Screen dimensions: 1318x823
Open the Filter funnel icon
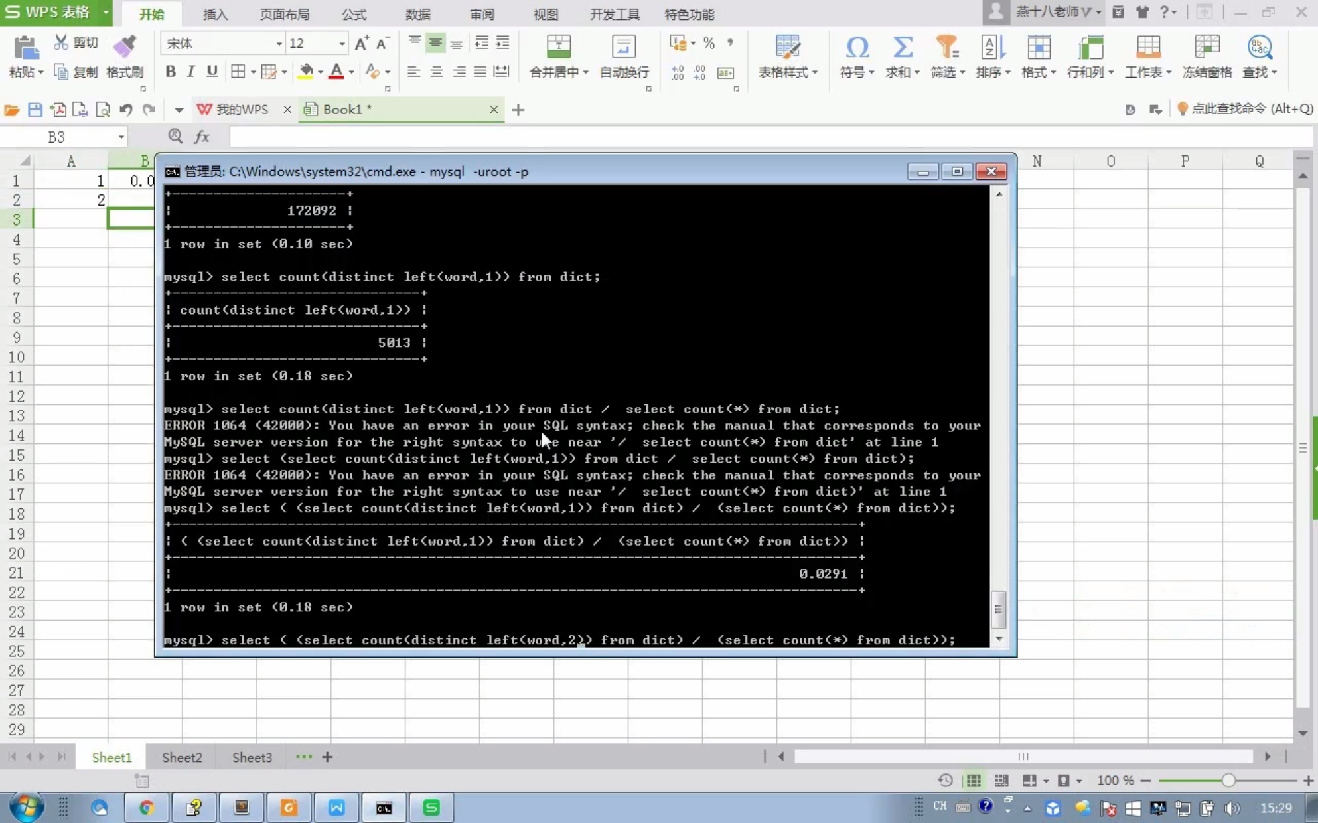(x=946, y=46)
